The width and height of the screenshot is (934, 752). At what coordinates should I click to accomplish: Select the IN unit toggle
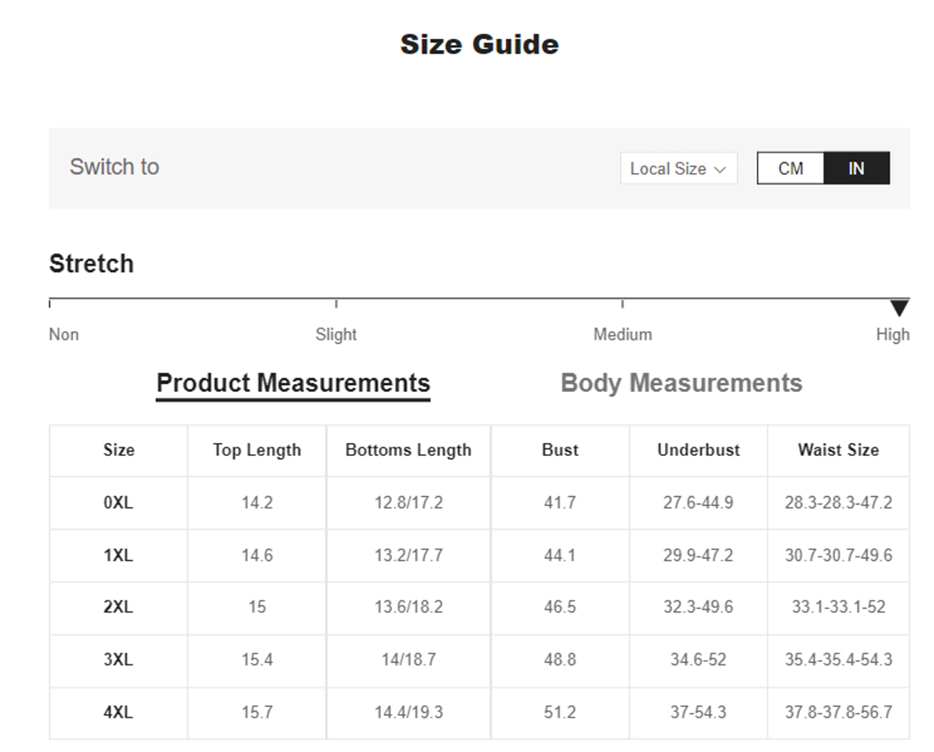tap(856, 169)
